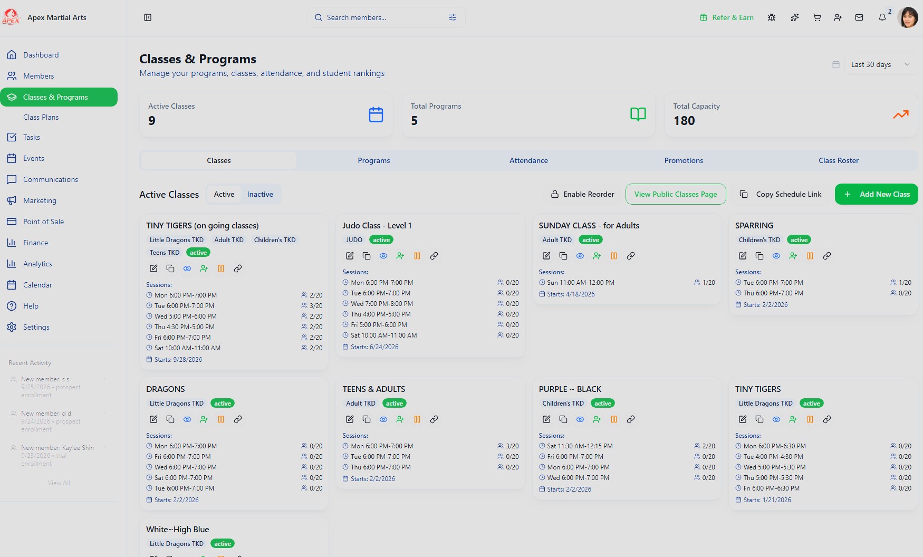
Task: Open Point of Sale in sidebar
Action: pyautogui.click(x=59, y=222)
